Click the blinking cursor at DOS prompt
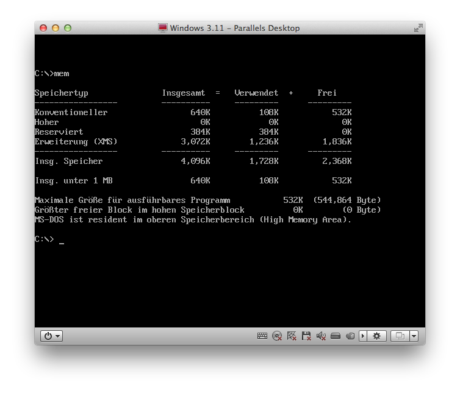The width and height of the screenshot is (460, 393). (x=62, y=243)
